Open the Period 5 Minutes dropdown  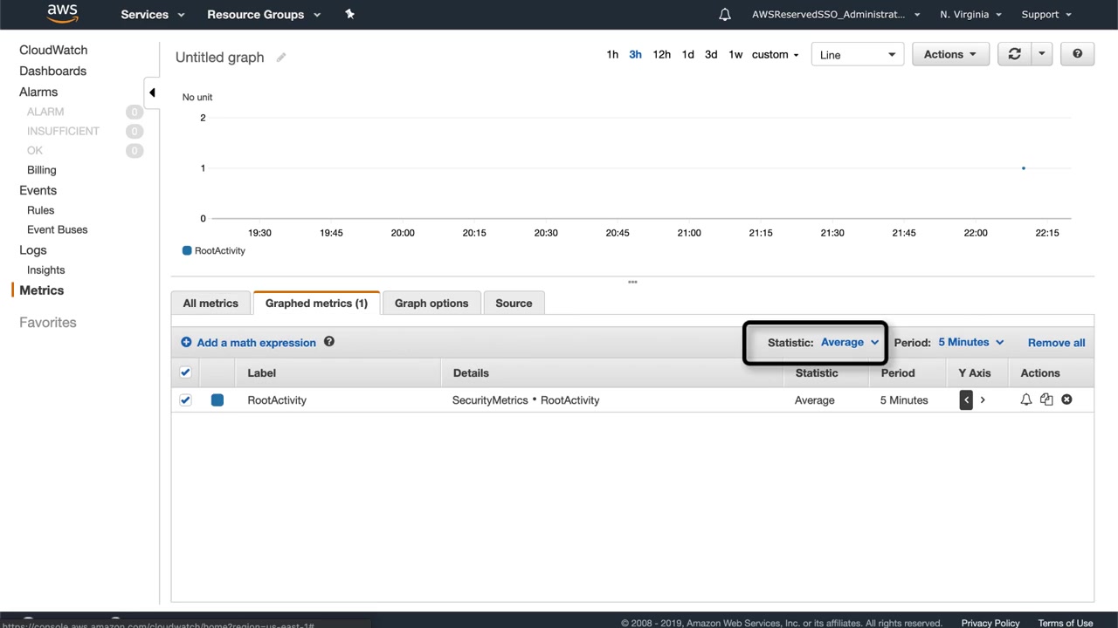click(x=970, y=342)
